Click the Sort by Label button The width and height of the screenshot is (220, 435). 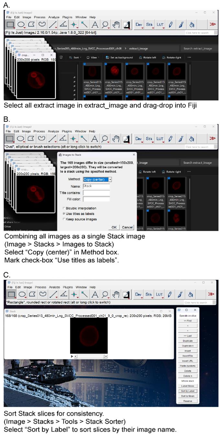pyautogui.click(x=188, y=391)
